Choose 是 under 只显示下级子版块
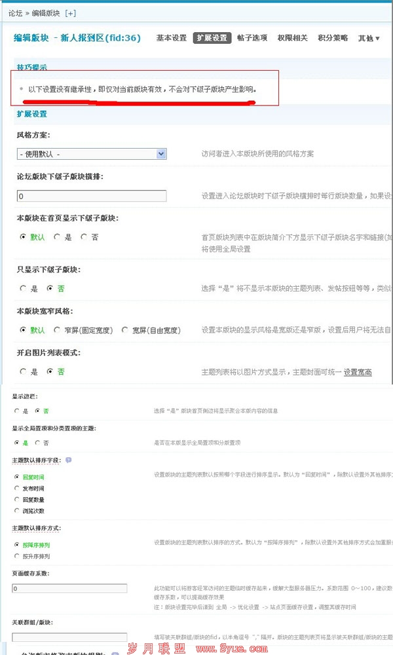This screenshot has width=393, height=655. pyautogui.click(x=24, y=288)
